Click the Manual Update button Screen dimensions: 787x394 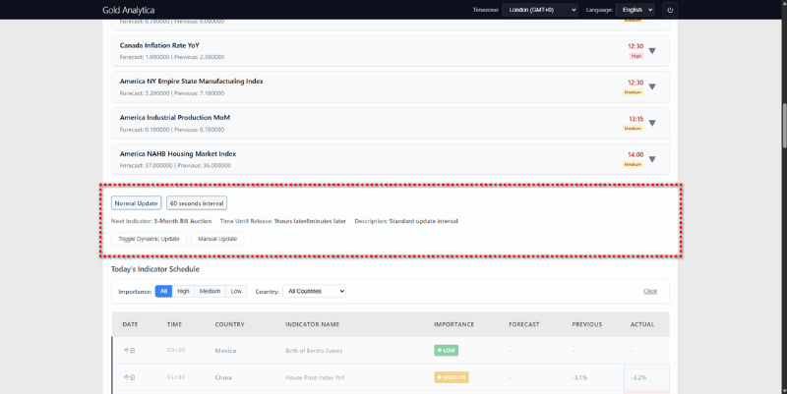click(x=217, y=239)
